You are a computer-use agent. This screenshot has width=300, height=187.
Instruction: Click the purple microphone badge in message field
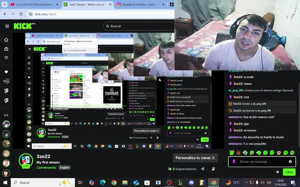[234, 162]
